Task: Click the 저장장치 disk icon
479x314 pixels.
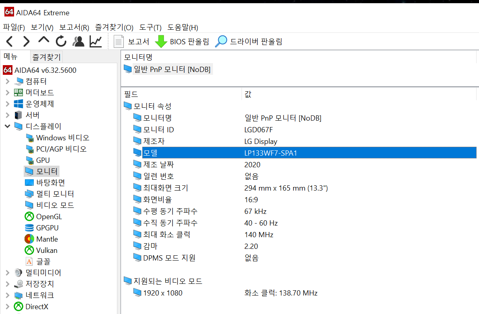Action: 18,284
